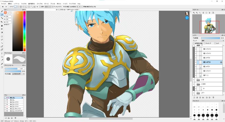The width and height of the screenshot is (225, 122).
Task: Click the foreground color swatch
Action: [5, 13]
